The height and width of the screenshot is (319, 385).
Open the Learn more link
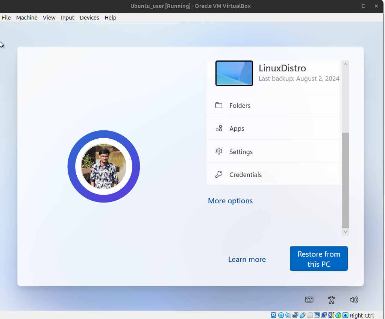point(247,259)
